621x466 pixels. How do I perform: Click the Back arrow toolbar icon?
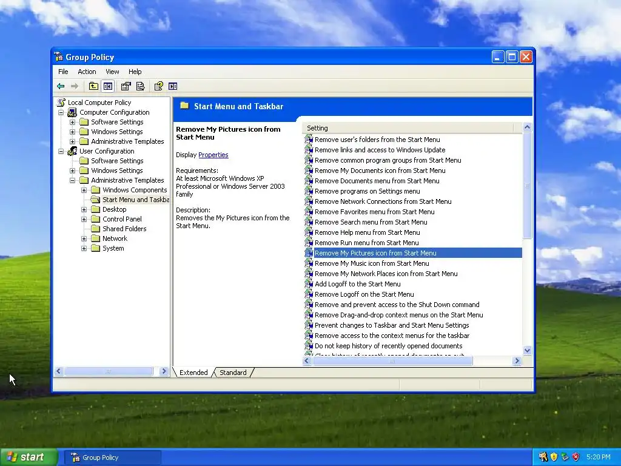point(61,86)
